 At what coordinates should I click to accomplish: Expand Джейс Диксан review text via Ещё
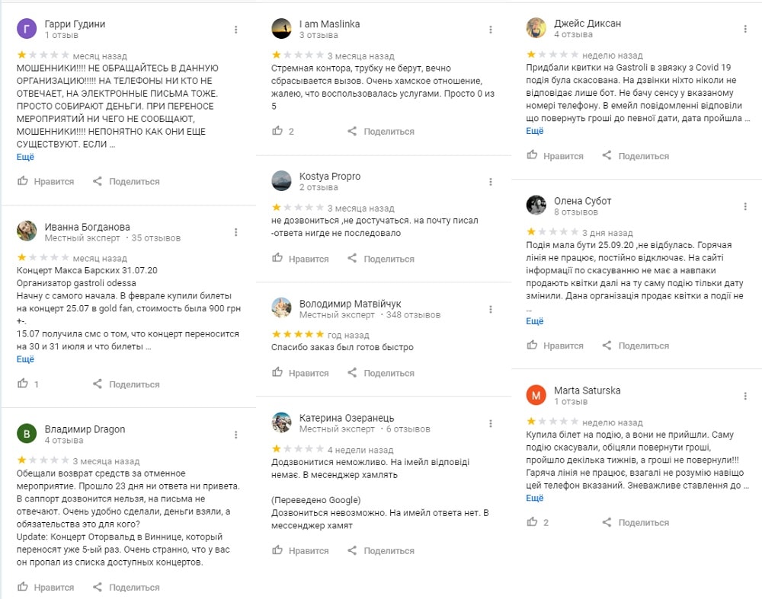pyautogui.click(x=535, y=131)
